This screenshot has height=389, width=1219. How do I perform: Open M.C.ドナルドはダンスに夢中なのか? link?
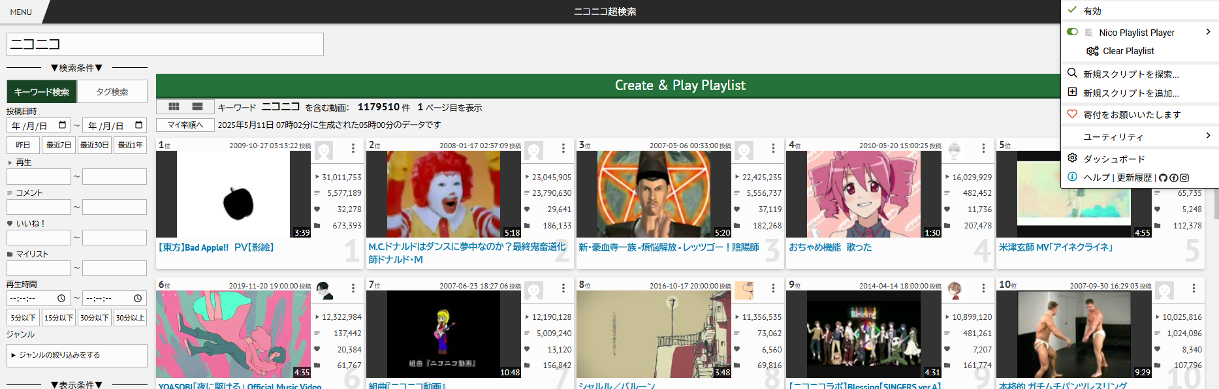[467, 253]
